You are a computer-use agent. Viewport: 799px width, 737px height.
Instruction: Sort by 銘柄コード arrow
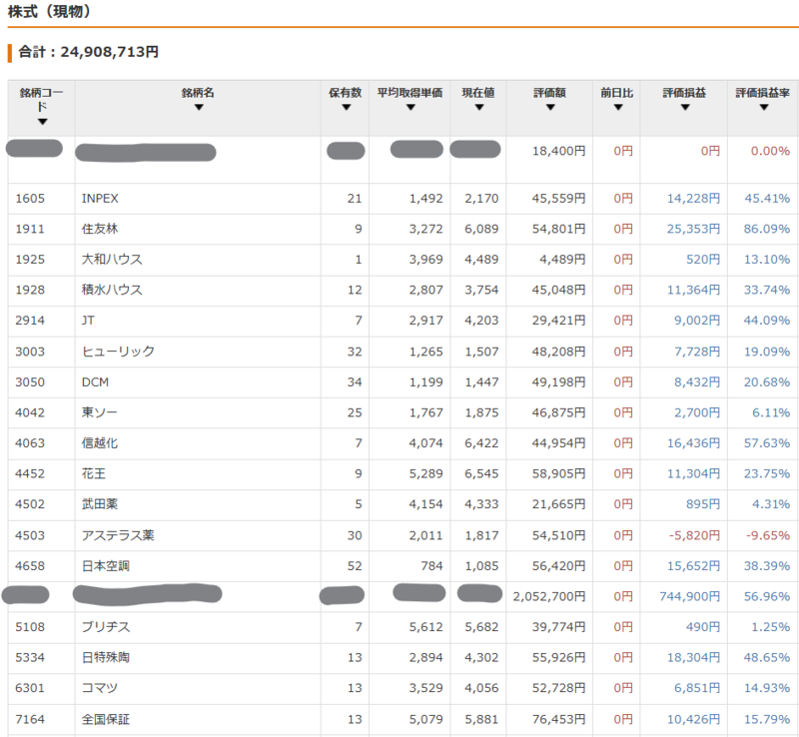pos(42,122)
